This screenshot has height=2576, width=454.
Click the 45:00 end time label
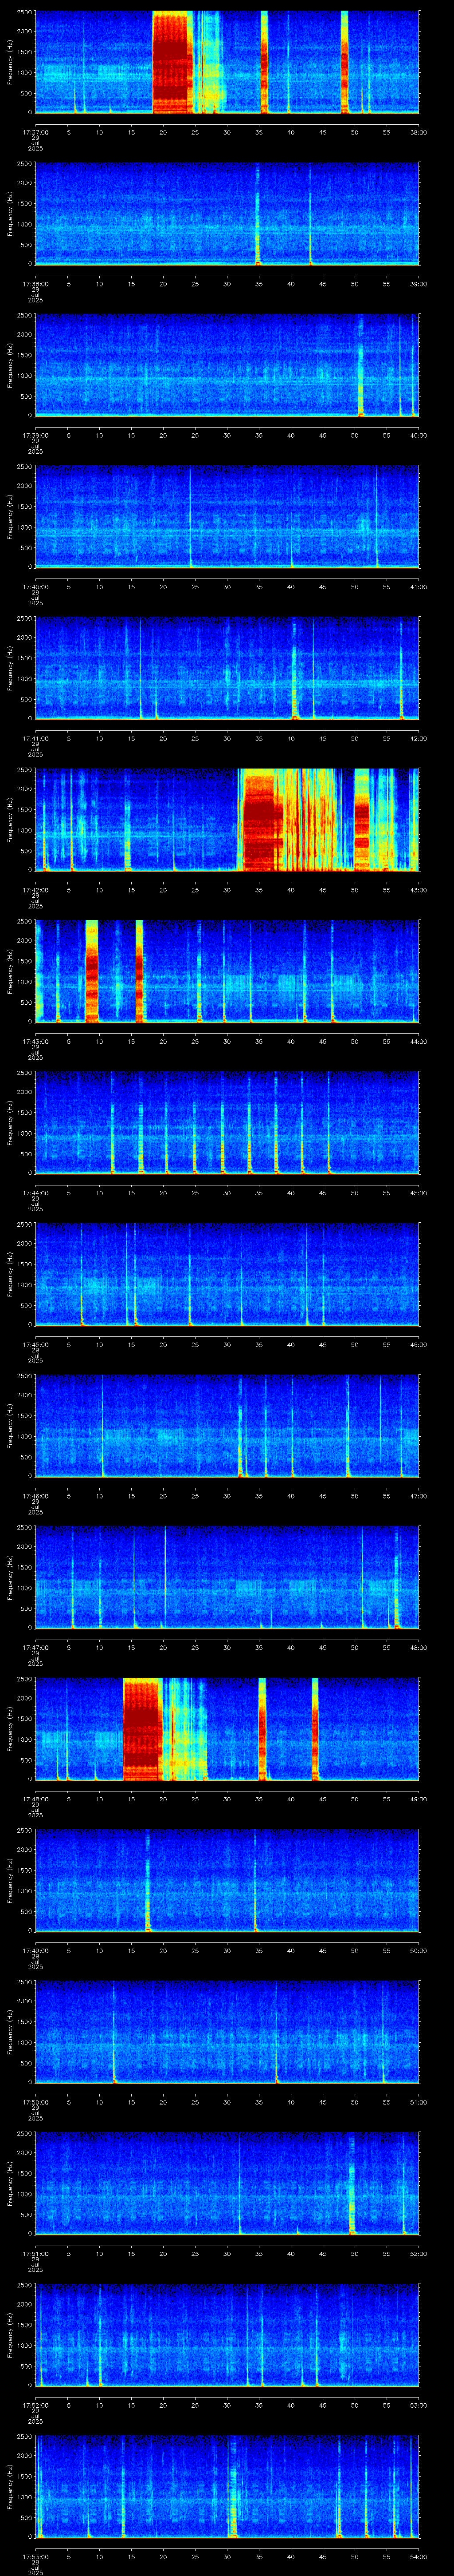[419, 1193]
